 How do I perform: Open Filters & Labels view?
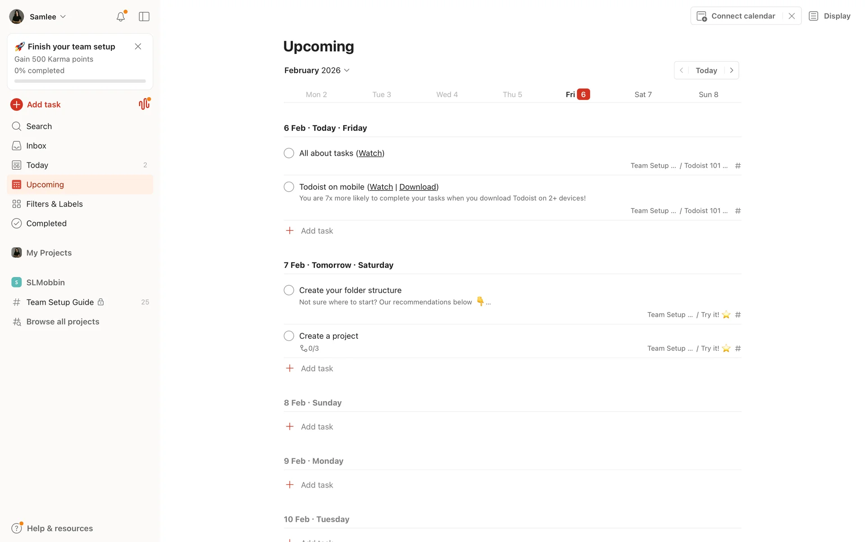[x=55, y=204]
